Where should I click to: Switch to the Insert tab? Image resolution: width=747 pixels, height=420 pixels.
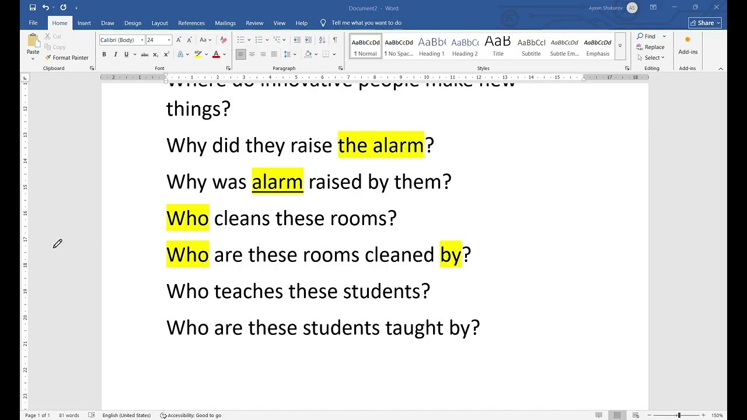84,23
